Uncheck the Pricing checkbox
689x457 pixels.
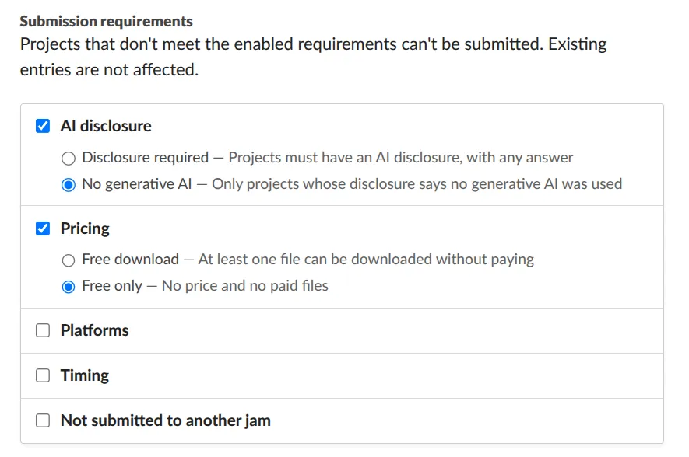(43, 228)
